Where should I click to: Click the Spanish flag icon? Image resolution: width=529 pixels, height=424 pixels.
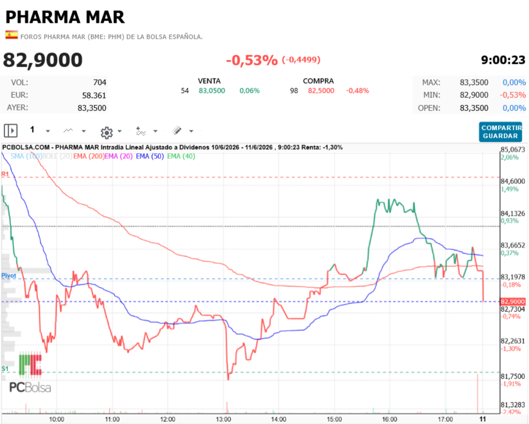pos(11,35)
